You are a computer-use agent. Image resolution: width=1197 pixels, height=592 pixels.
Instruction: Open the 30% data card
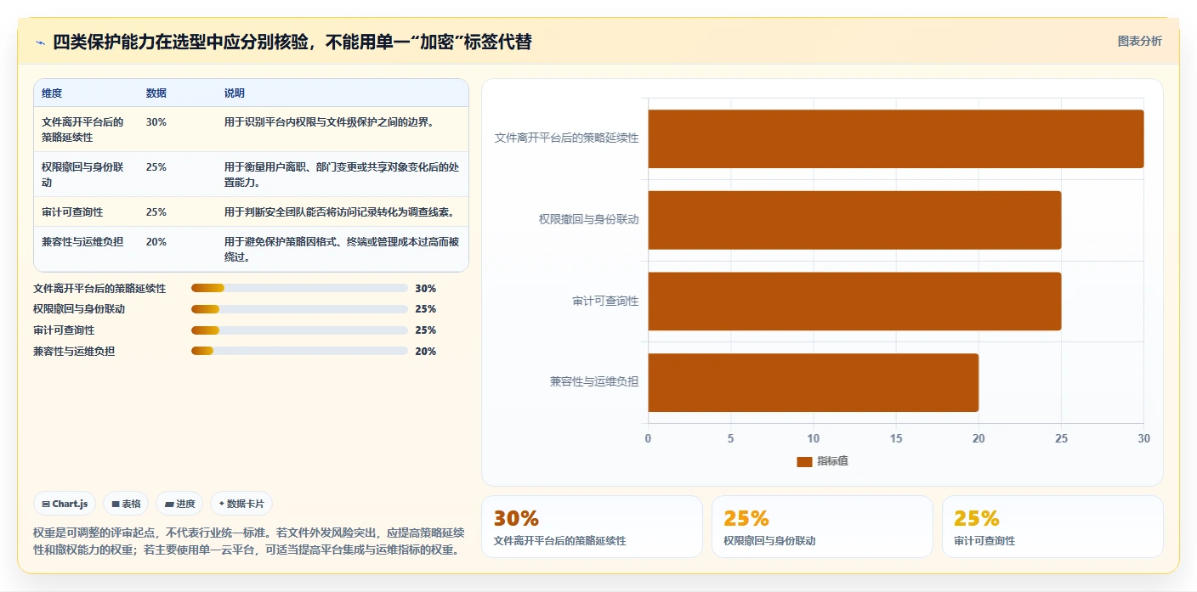[592, 527]
